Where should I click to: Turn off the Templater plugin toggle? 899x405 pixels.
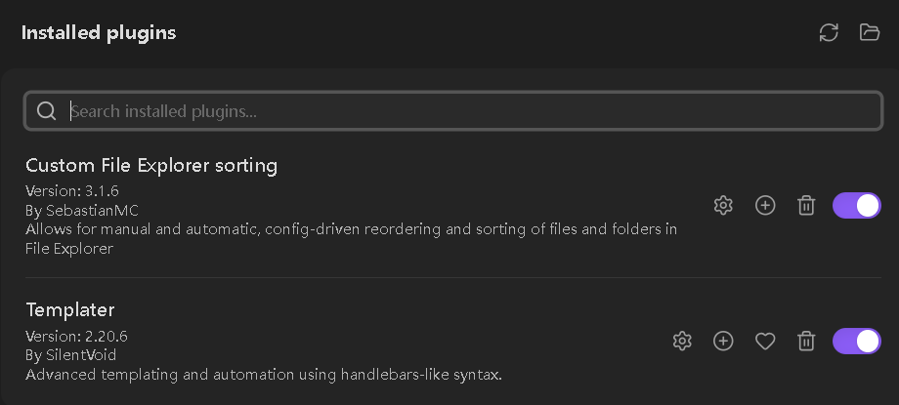coord(857,342)
